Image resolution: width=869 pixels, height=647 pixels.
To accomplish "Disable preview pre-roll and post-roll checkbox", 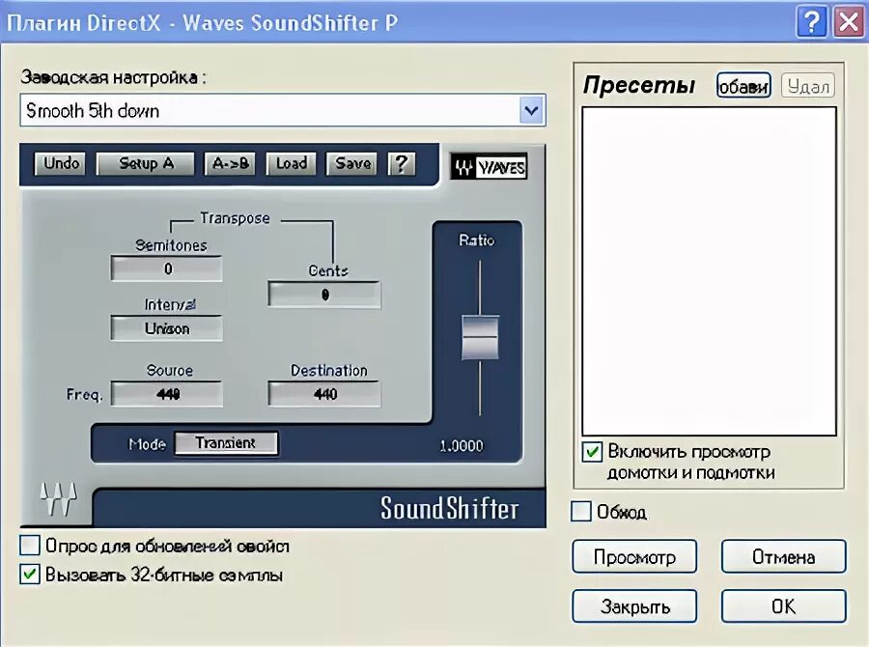I will tap(592, 452).
